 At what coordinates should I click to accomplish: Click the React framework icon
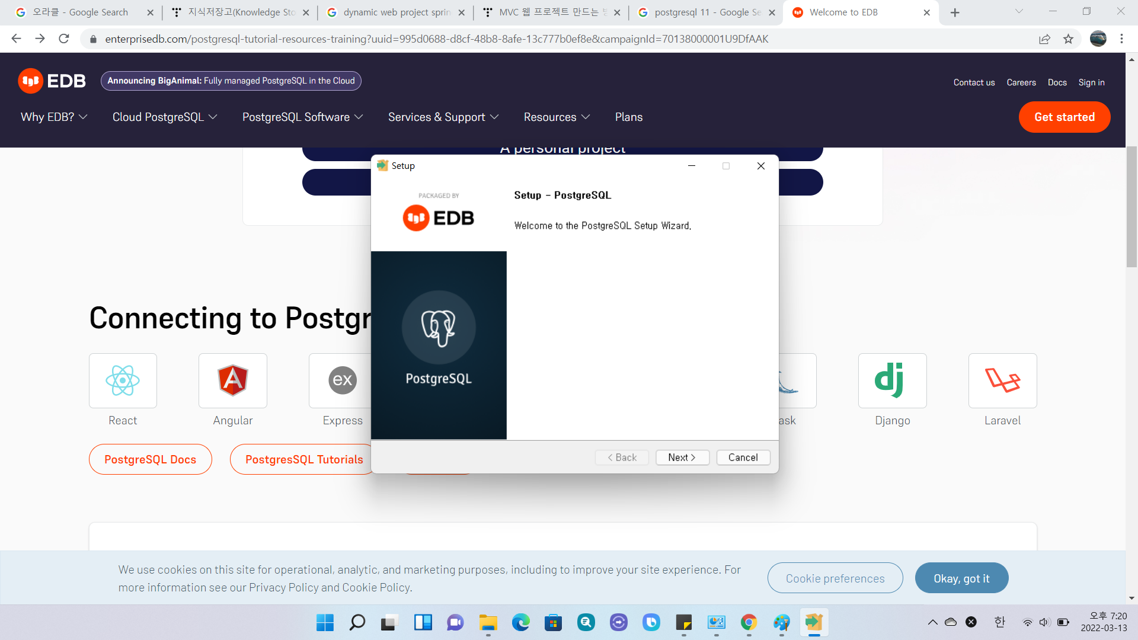click(123, 380)
